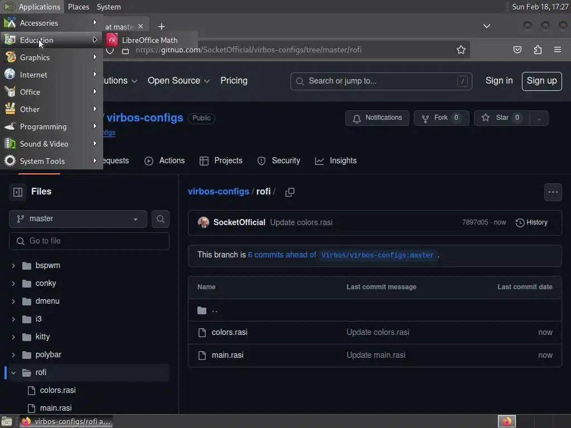Viewport: 571px width, 428px height.
Task: Open the star lists dropdown arrow
Action: coord(539,118)
